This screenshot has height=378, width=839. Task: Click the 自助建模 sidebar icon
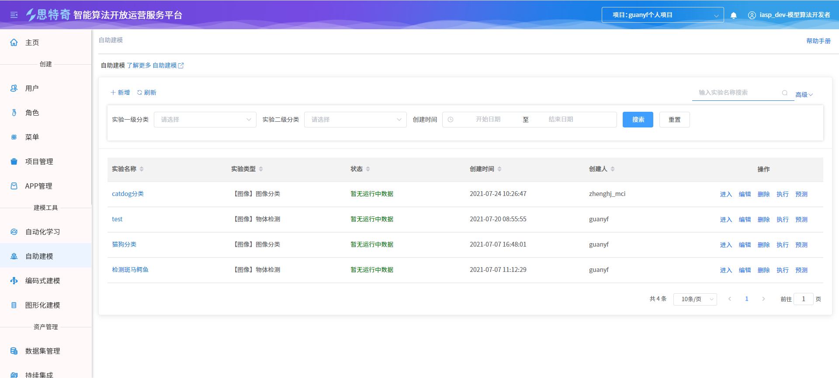coord(14,256)
